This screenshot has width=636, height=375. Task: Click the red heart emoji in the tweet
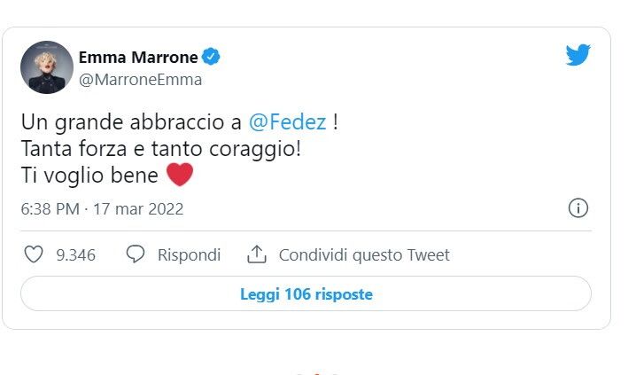pos(180,175)
